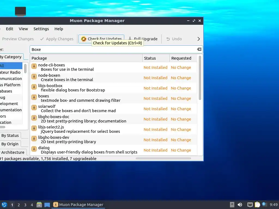Click Not Installed status for boxes
The height and width of the screenshot is (209, 279).
click(155, 99)
